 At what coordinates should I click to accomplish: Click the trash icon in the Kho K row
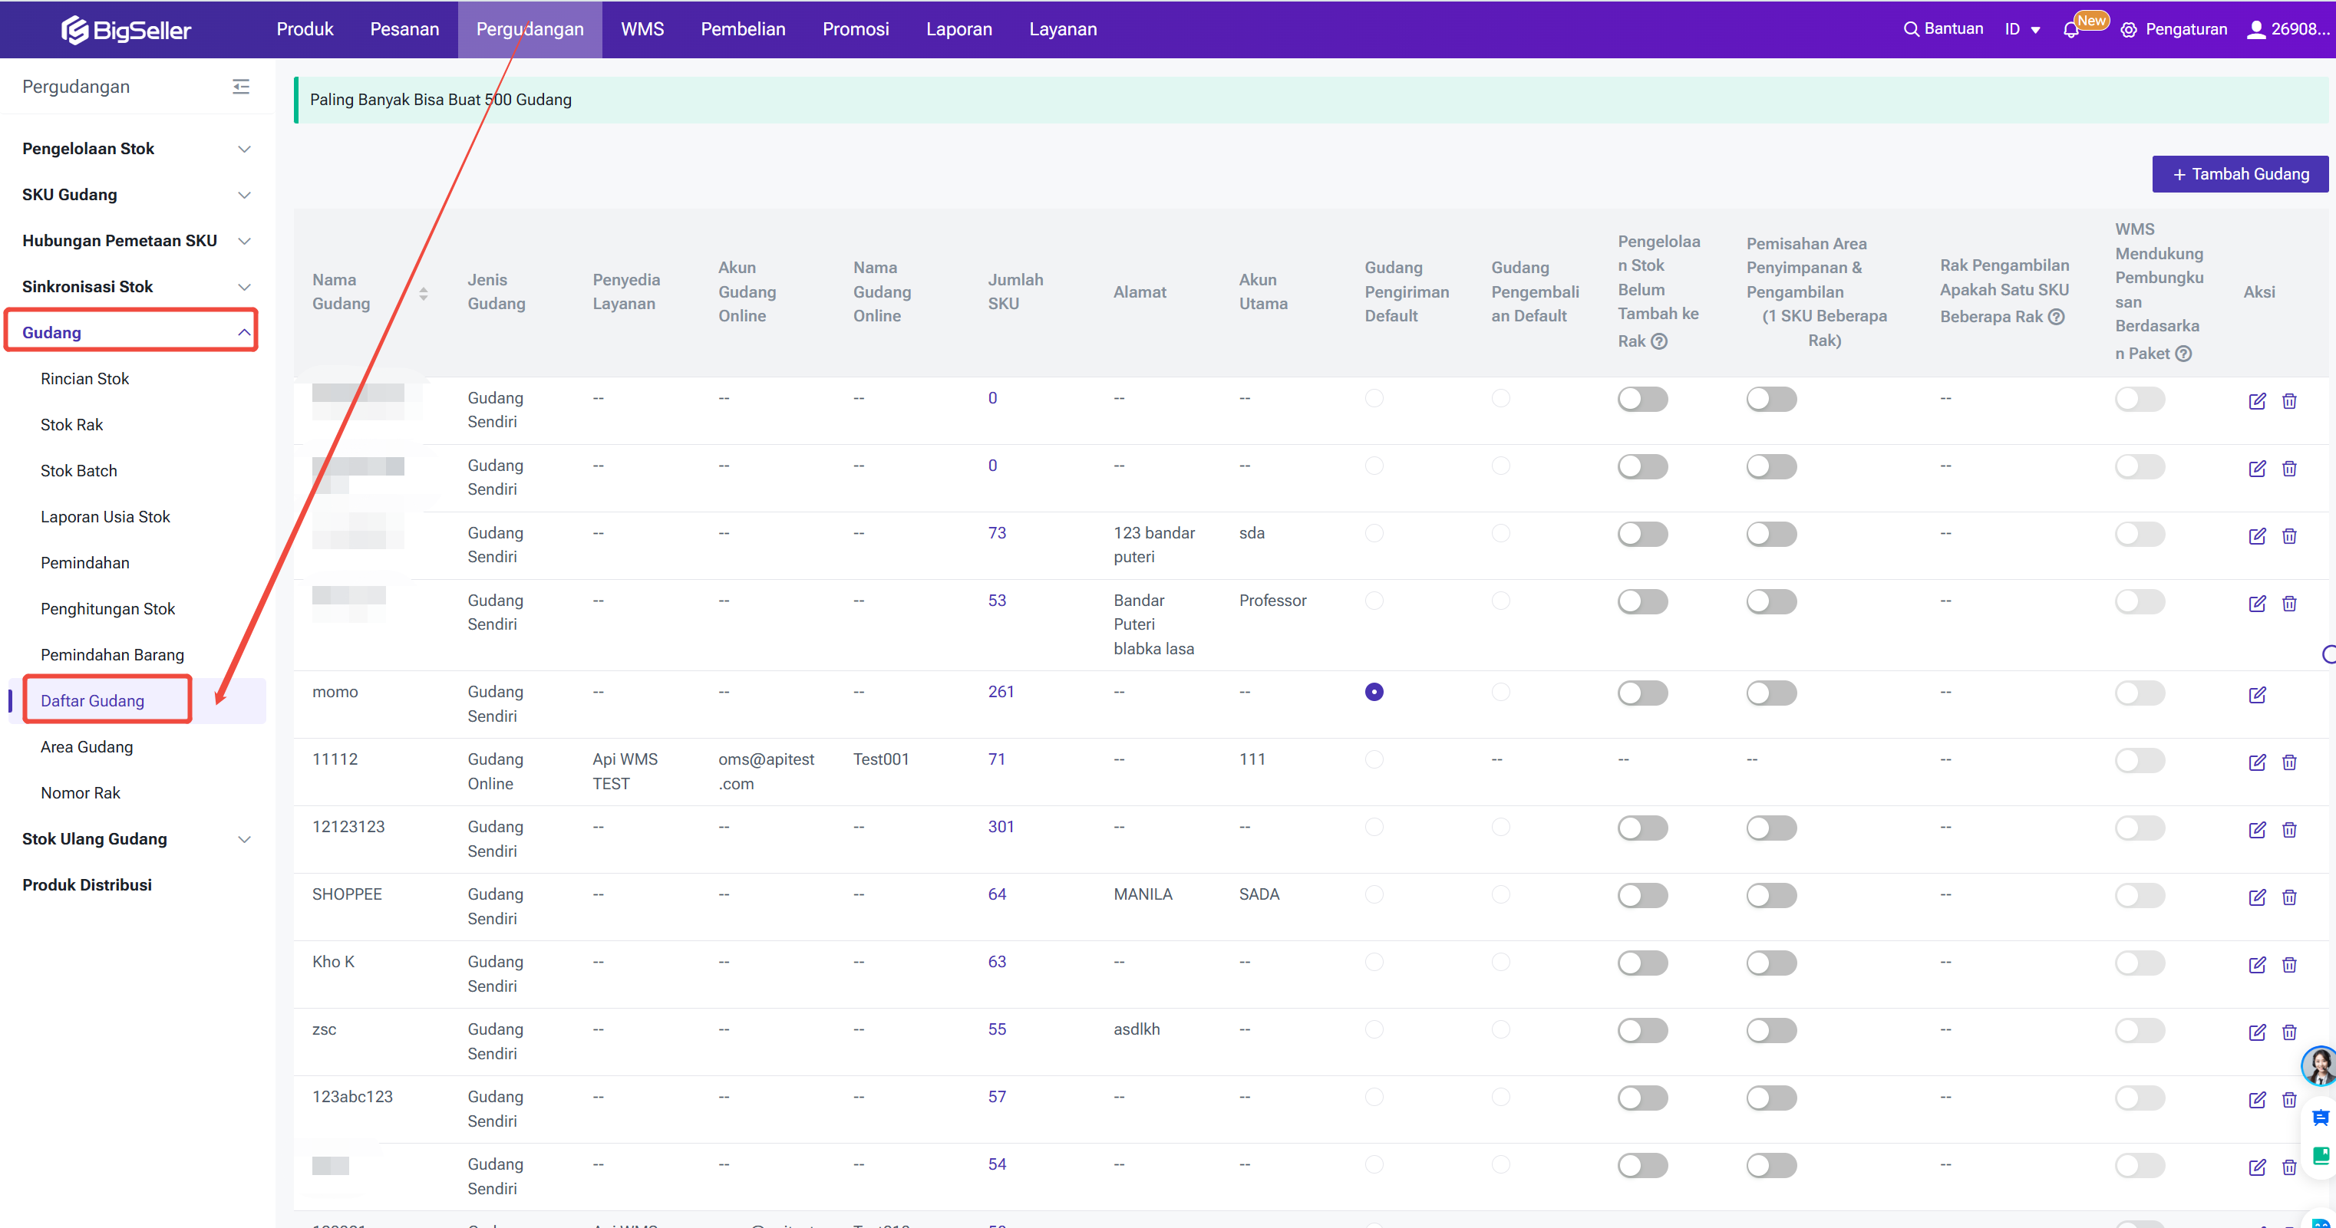[x=2289, y=965]
